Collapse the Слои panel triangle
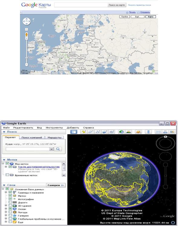This screenshot has height=226, width=178. point(4,185)
